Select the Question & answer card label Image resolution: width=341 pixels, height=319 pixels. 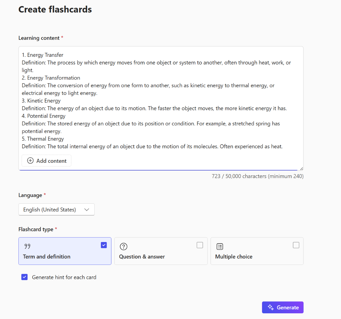click(142, 257)
